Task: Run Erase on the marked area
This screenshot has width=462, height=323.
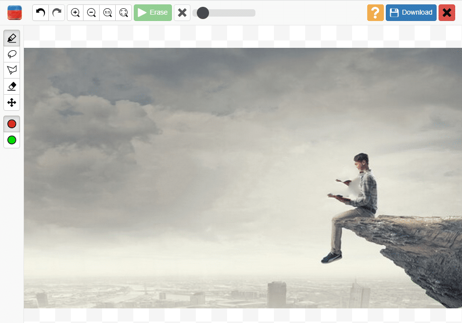Action: coord(153,13)
